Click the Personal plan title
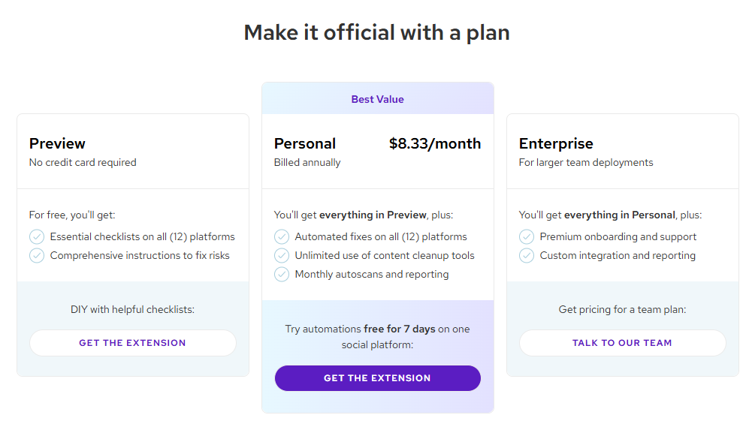Viewport: 746px width, 430px height. 305,143
